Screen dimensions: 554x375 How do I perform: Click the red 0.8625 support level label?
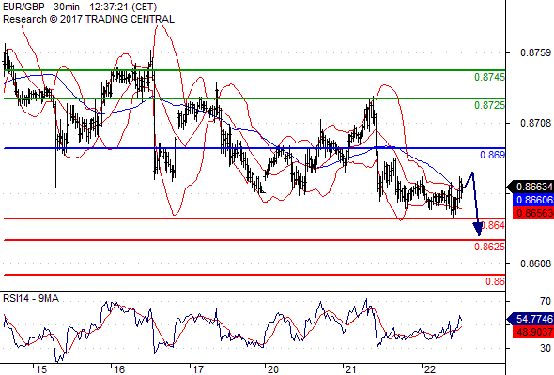point(489,247)
